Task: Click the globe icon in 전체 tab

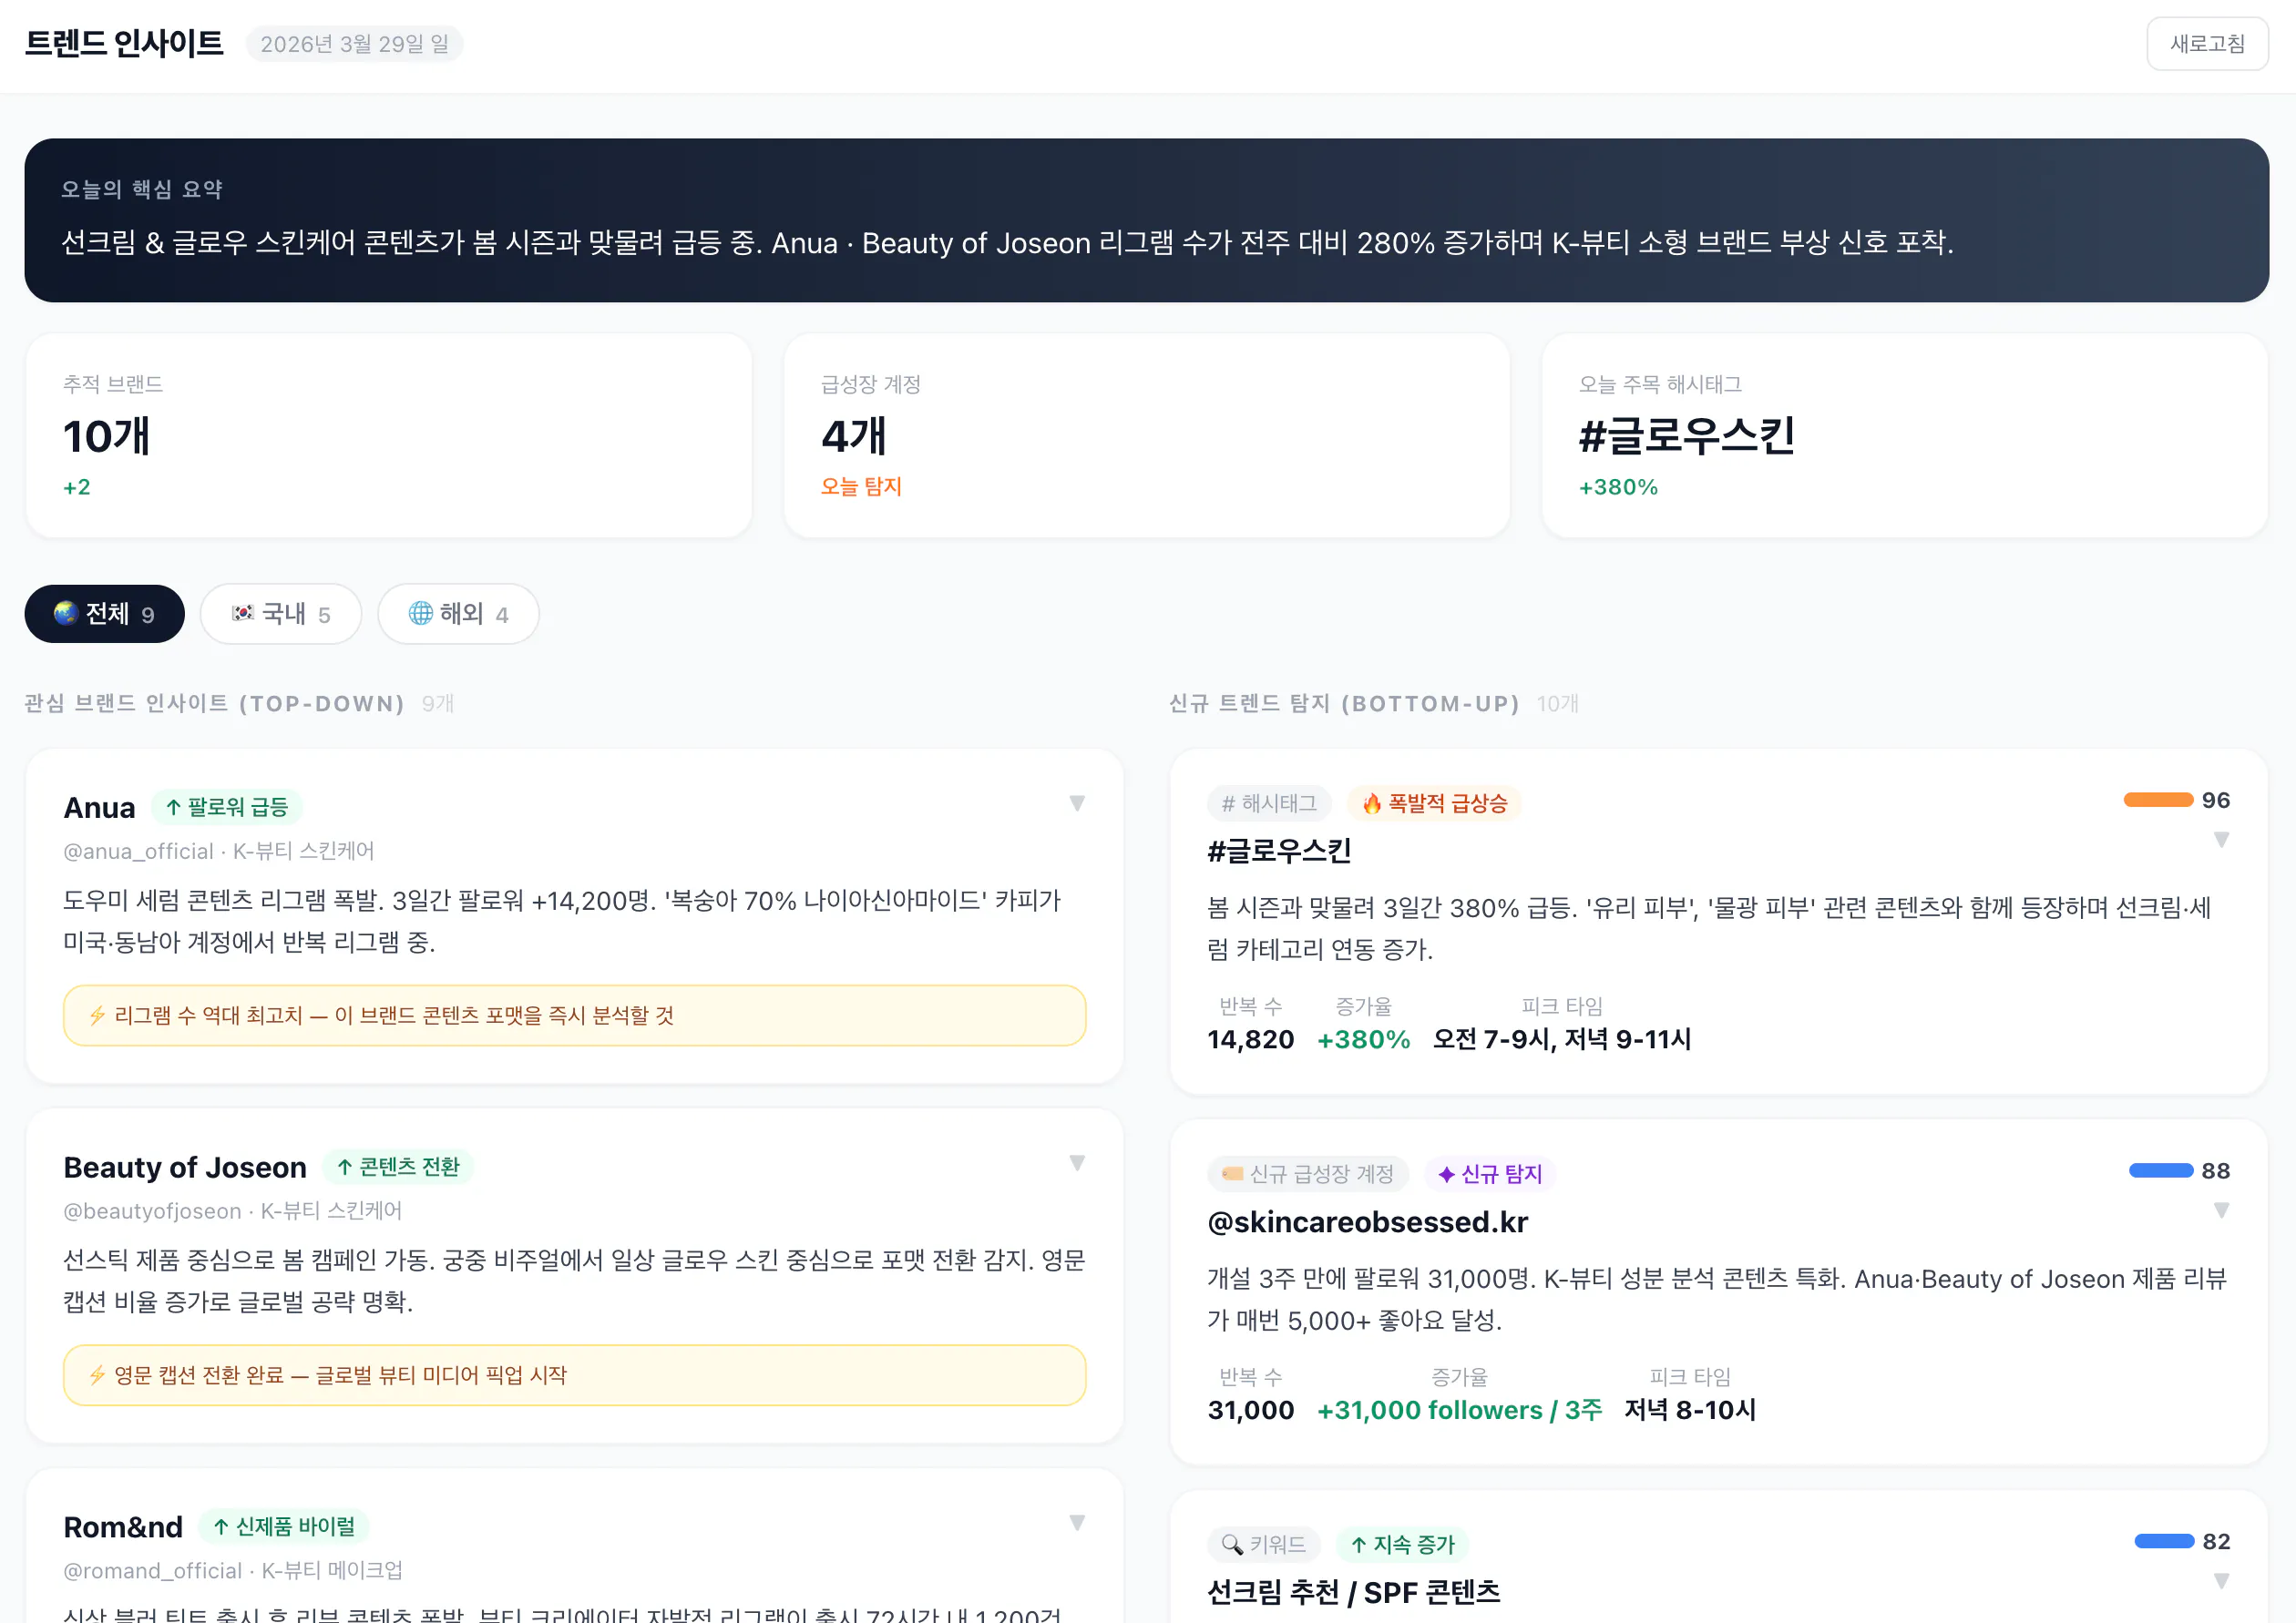Action: pos(66,613)
